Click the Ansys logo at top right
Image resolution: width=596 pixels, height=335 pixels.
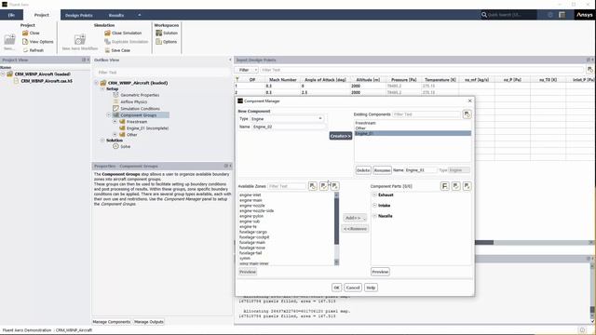(x=584, y=15)
